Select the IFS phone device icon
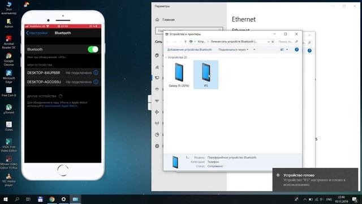 coord(206,75)
